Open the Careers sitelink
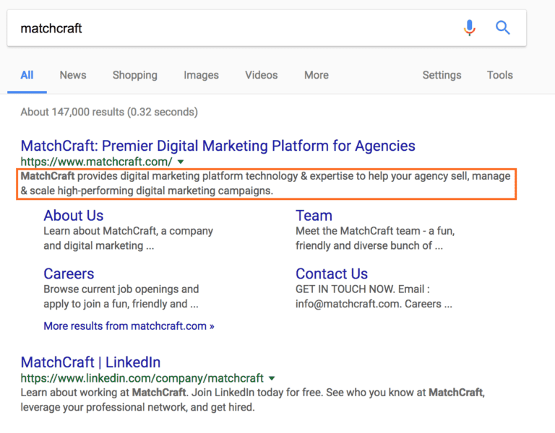Image resolution: width=555 pixels, height=433 pixels. 69,274
